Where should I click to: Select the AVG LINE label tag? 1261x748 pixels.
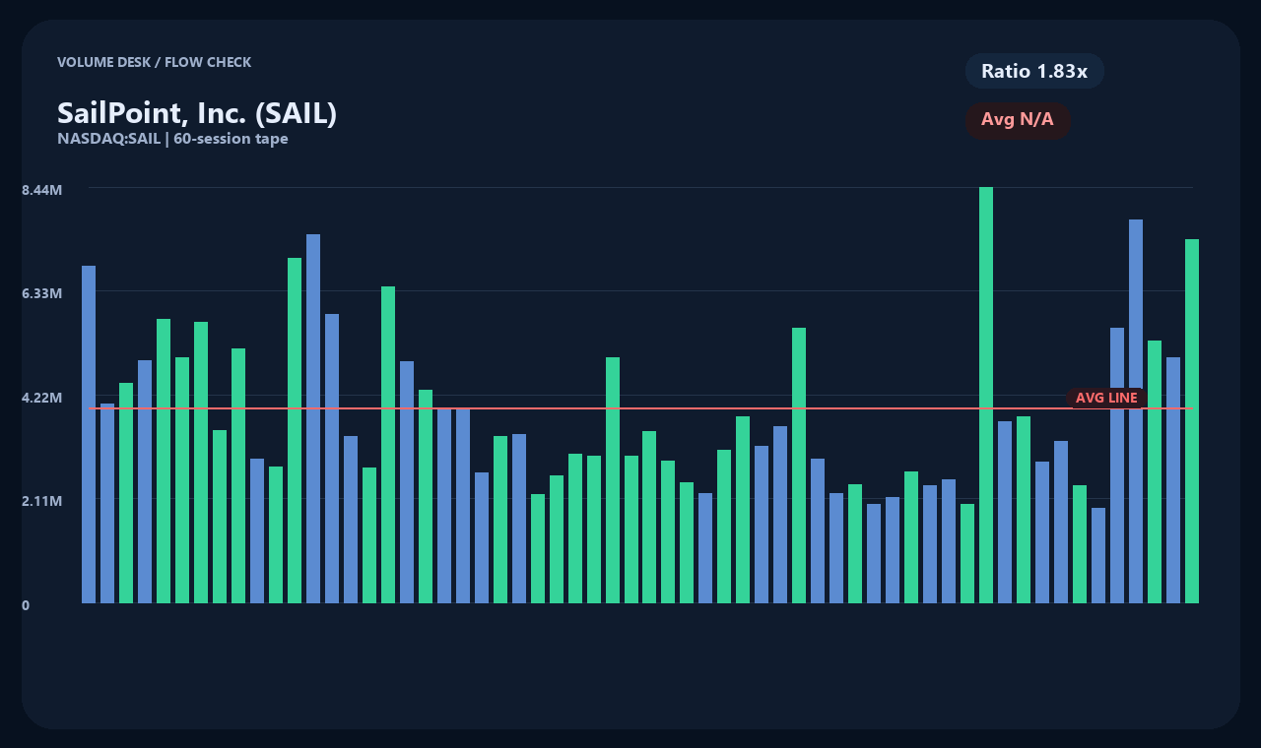point(1106,398)
